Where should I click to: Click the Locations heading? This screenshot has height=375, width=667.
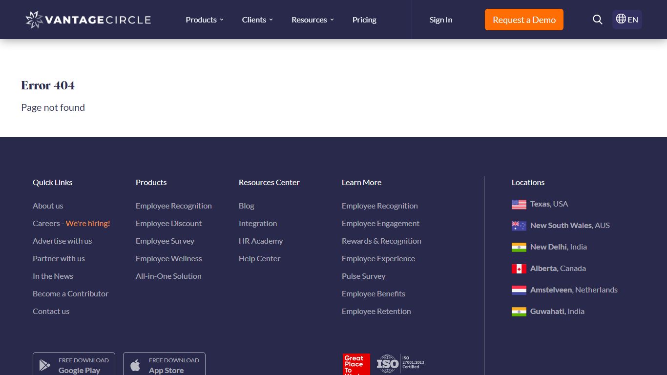pos(528,182)
